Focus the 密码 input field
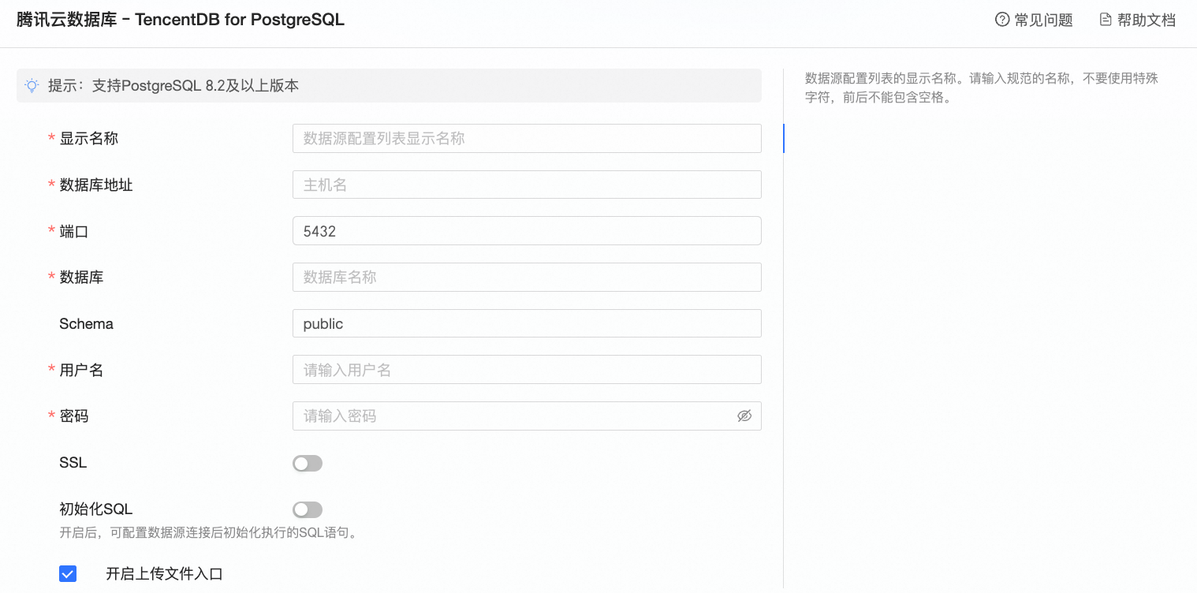 (527, 416)
